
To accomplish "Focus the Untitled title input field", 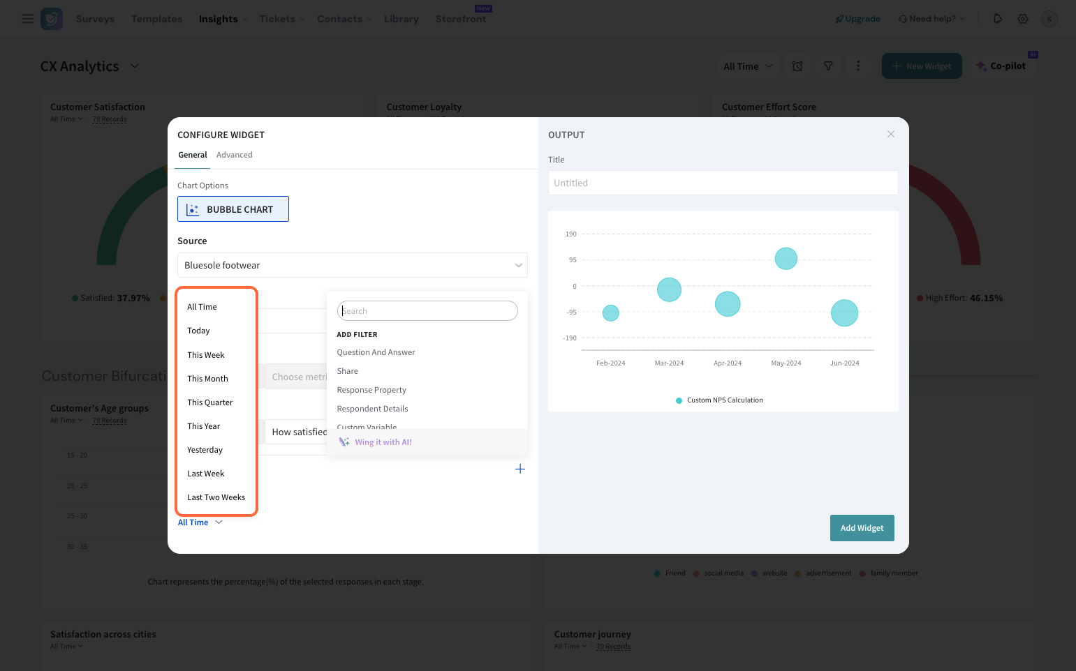I will tap(723, 183).
